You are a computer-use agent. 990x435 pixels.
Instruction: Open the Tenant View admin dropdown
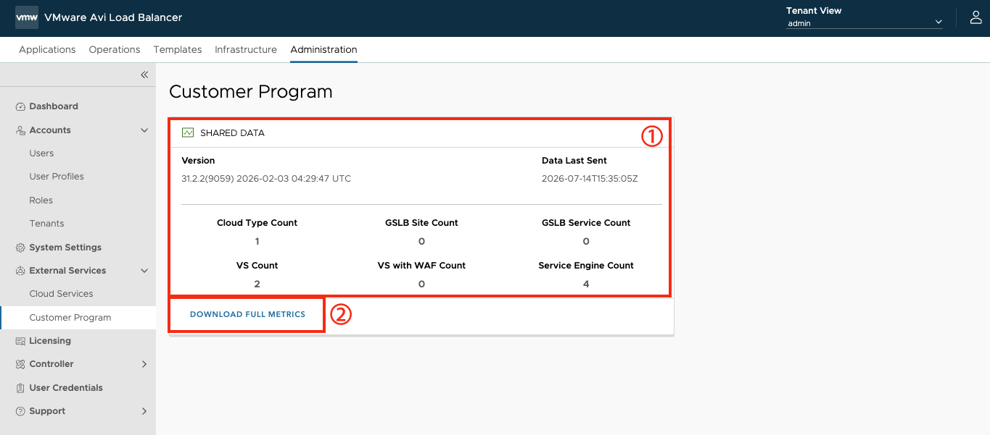(x=865, y=23)
